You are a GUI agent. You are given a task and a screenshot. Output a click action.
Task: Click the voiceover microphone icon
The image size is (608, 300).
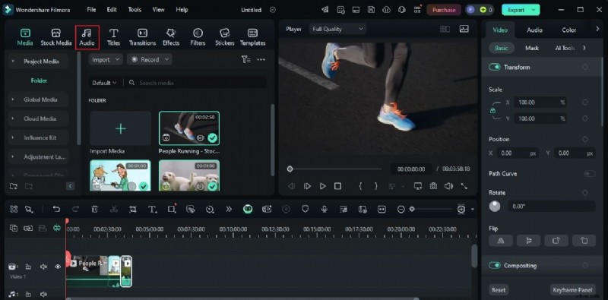(x=325, y=210)
